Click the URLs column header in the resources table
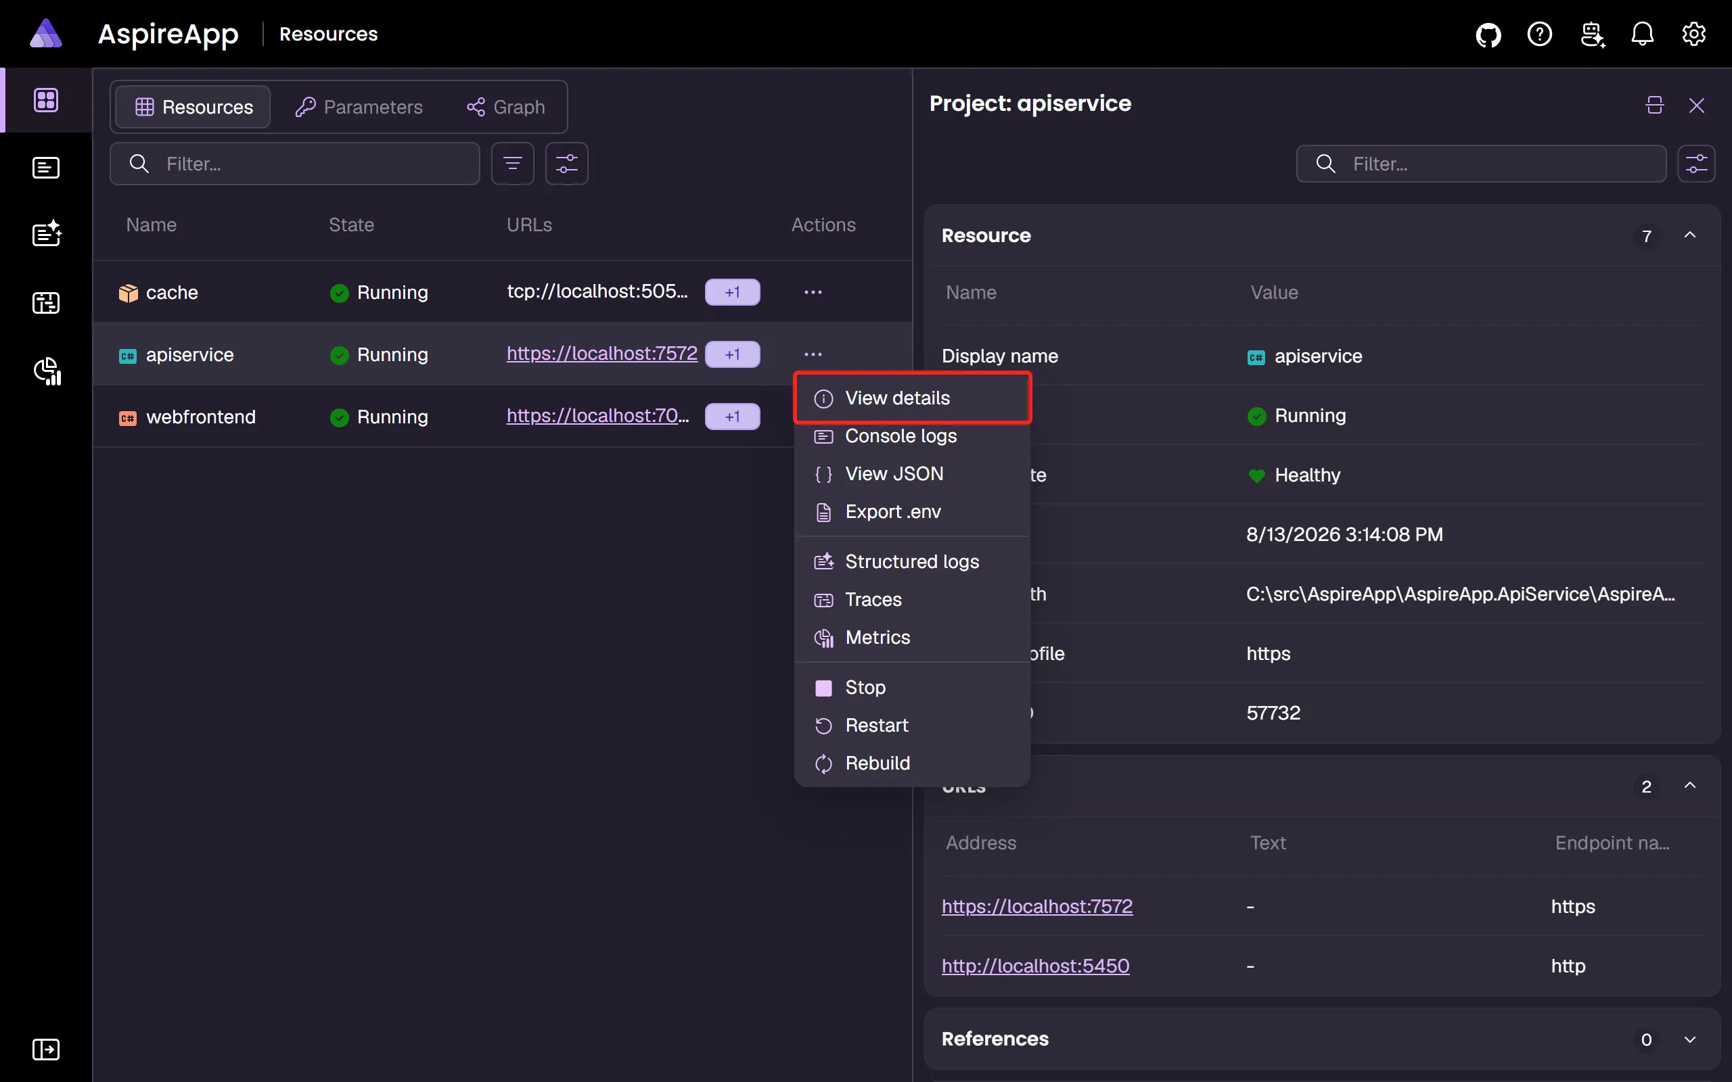The image size is (1732, 1082). point(529,225)
